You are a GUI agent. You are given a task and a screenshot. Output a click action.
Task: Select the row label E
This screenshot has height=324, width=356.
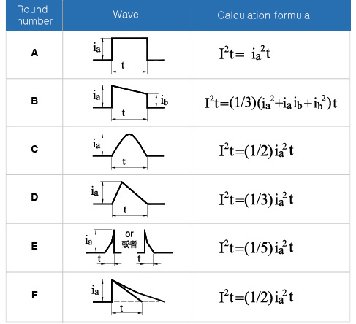pyautogui.click(x=34, y=246)
